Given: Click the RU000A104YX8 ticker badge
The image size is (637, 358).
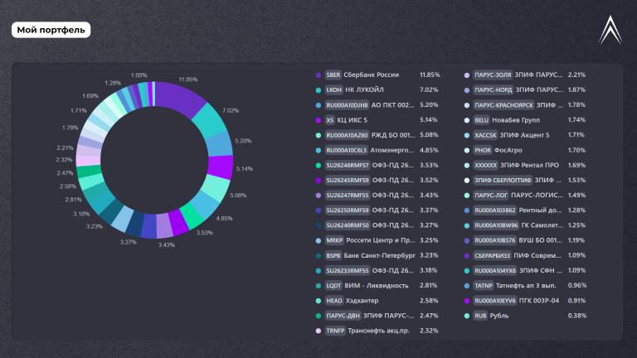Looking at the screenshot, I should tap(495, 271).
